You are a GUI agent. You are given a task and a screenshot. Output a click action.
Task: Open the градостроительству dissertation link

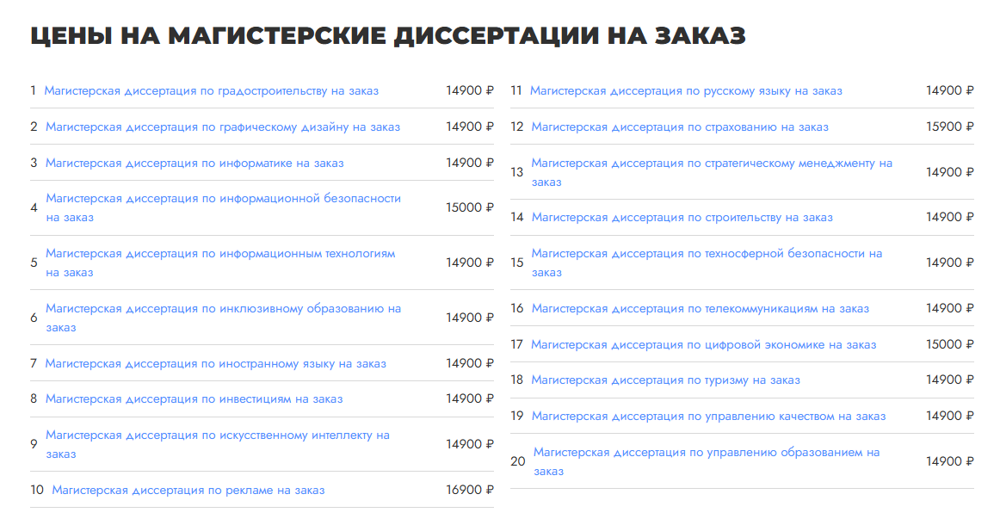click(211, 91)
